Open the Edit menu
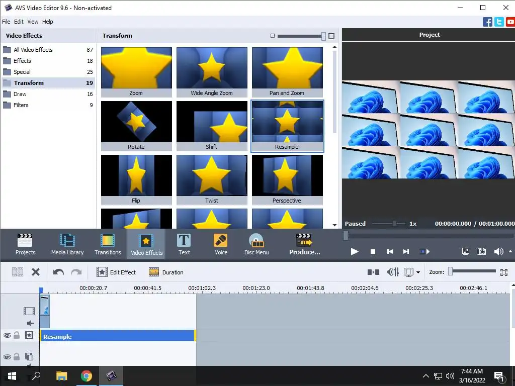This screenshot has height=386, width=515. click(x=19, y=22)
